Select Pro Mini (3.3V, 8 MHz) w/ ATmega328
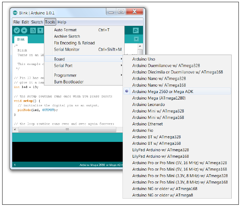Screen dimensions: 241x208 tap(177, 176)
